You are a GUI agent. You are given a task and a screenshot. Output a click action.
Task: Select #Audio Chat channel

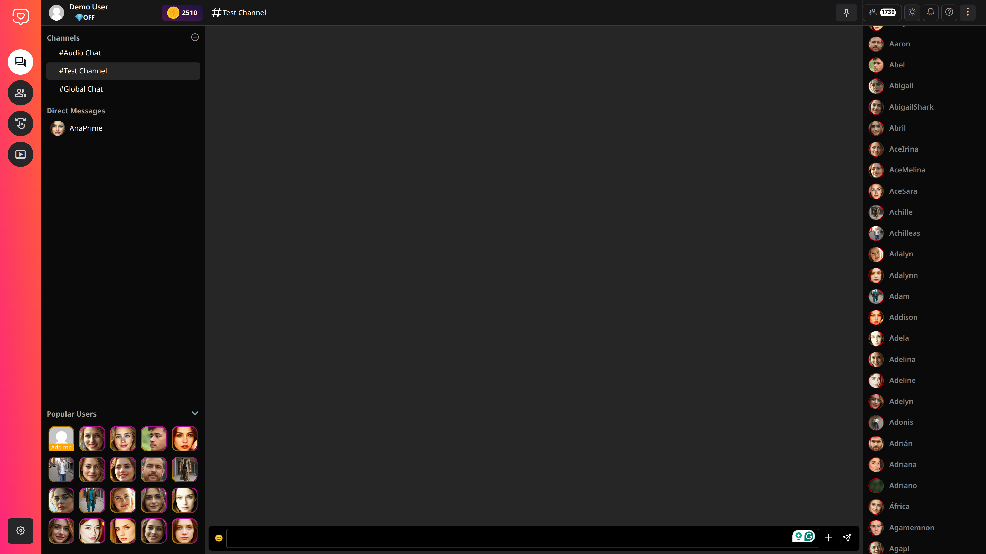point(123,53)
